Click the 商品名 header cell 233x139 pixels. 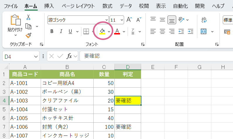coord(67,74)
